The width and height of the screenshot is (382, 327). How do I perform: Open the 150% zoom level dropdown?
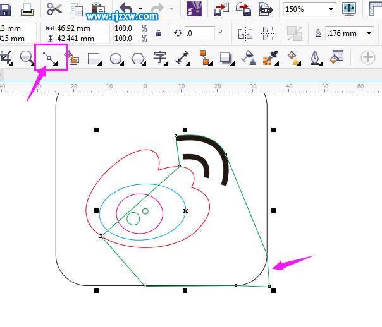[x=331, y=9]
